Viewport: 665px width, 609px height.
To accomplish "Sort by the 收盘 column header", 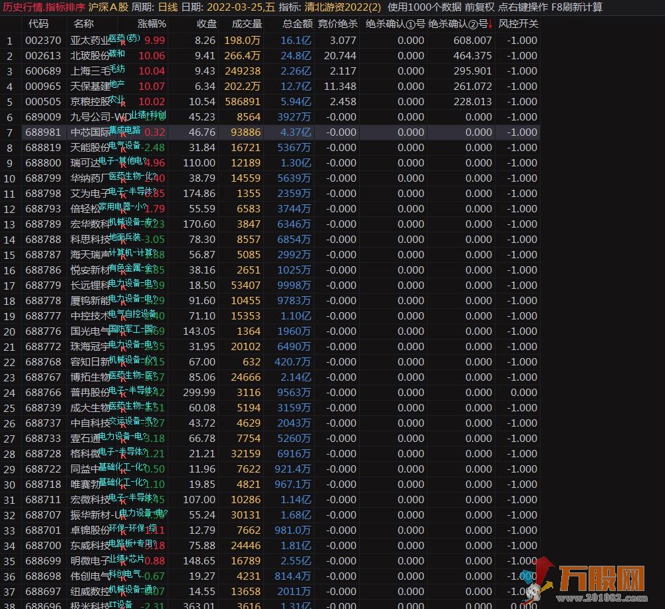I will tap(207, 24).
